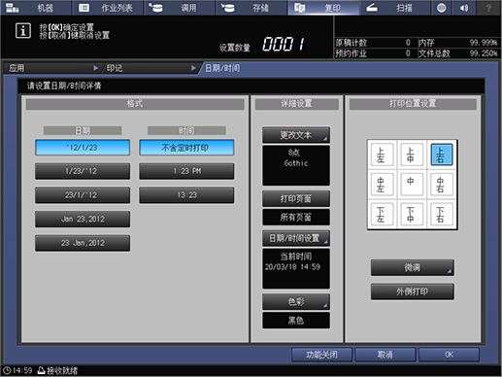Switch to the 作业列表 job list tab
Viewport: 502px width, 377px height.
108,8
